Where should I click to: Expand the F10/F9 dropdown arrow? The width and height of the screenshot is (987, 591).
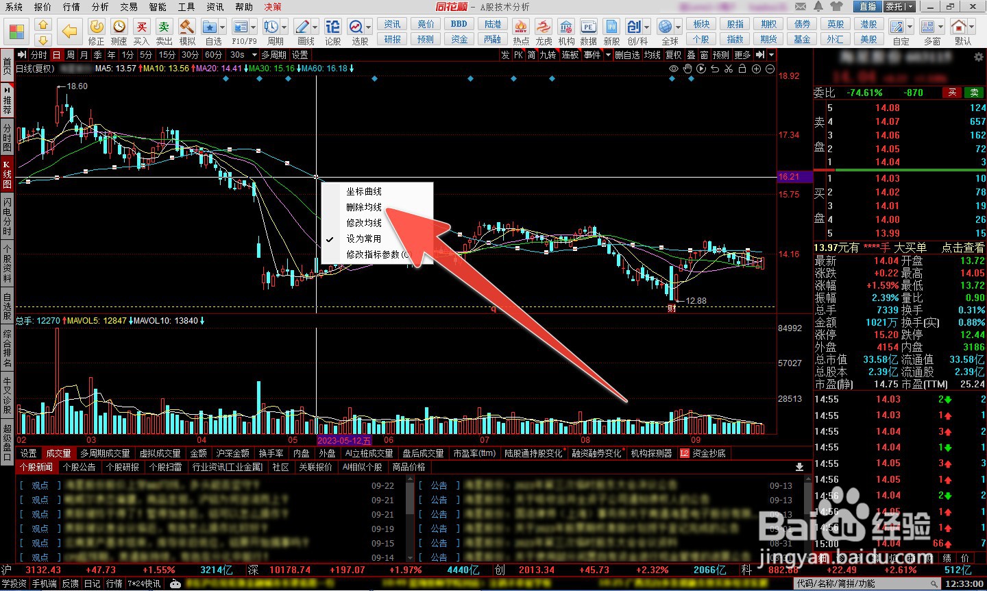(x=254, y=27)
